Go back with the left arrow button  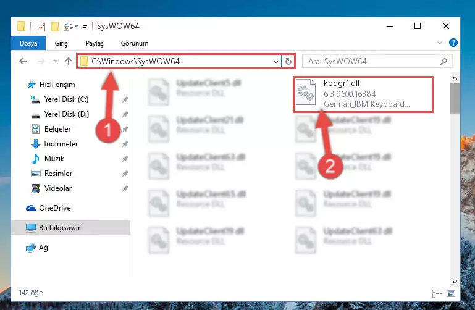23,61
